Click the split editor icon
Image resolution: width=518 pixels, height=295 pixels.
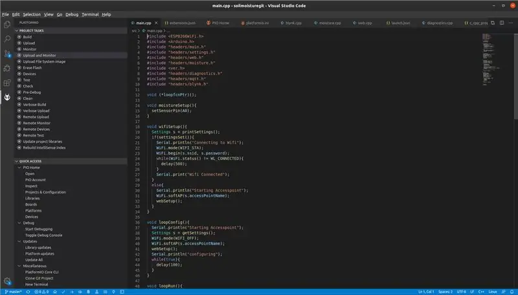[501, 23]
